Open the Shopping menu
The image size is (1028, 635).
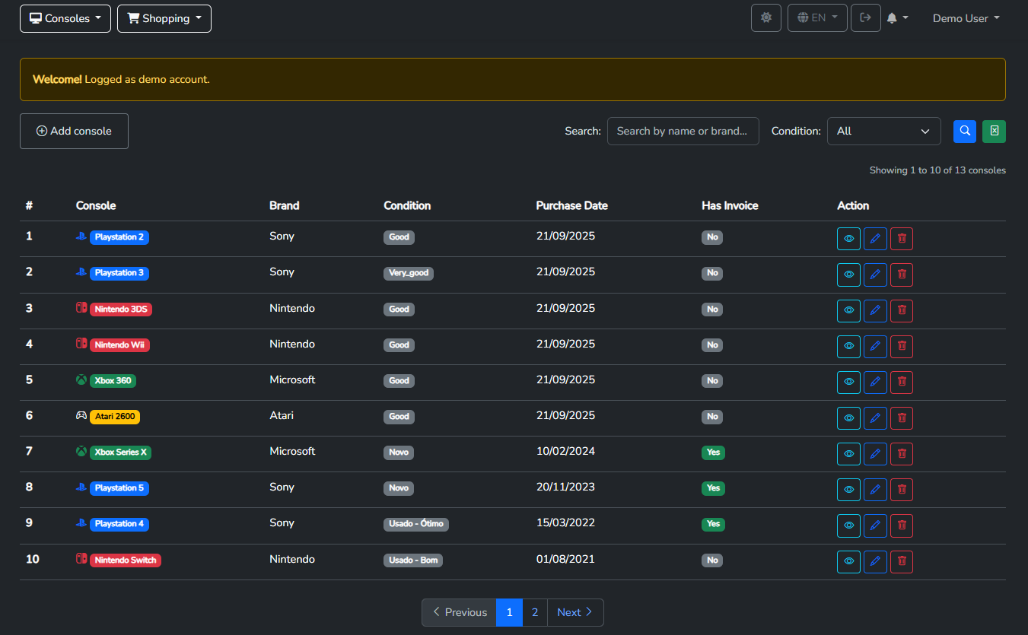coord(164,18)
